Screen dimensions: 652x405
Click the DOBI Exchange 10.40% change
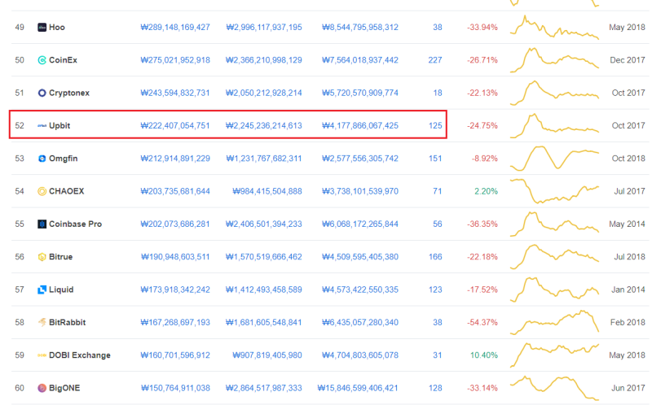(483, 355)
